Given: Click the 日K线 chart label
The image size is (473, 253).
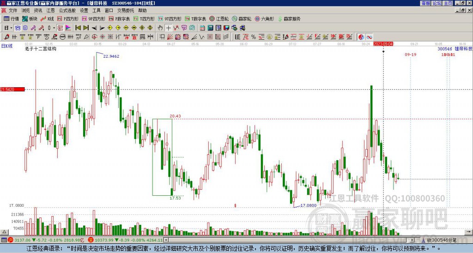Looking at the screenshot, I should pos(7,46).
